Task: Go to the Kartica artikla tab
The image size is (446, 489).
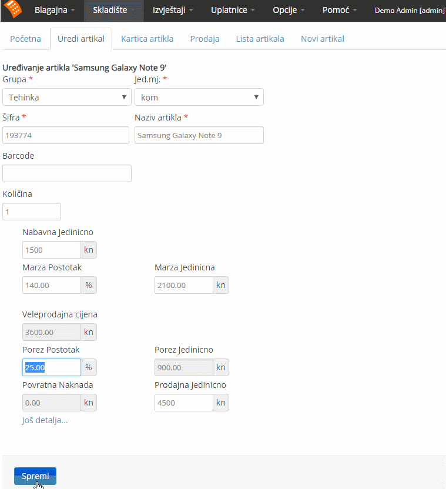Action: pyautogui.click(x=147, y=39)
